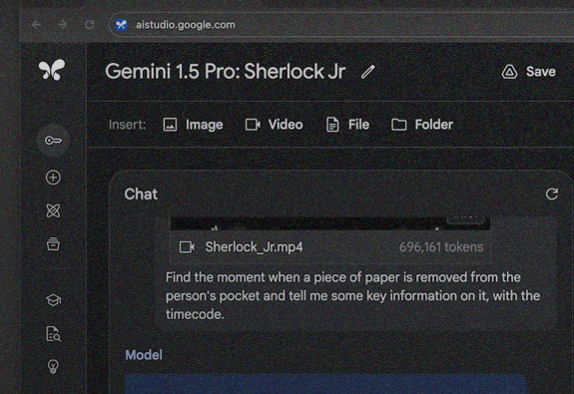
Task: Click the Drive icon beside Save
Action: click(x=509, y=72)
